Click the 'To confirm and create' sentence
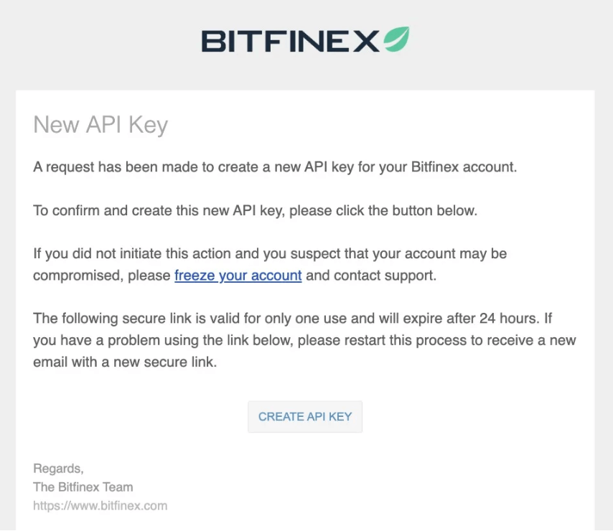 [255, 211]
